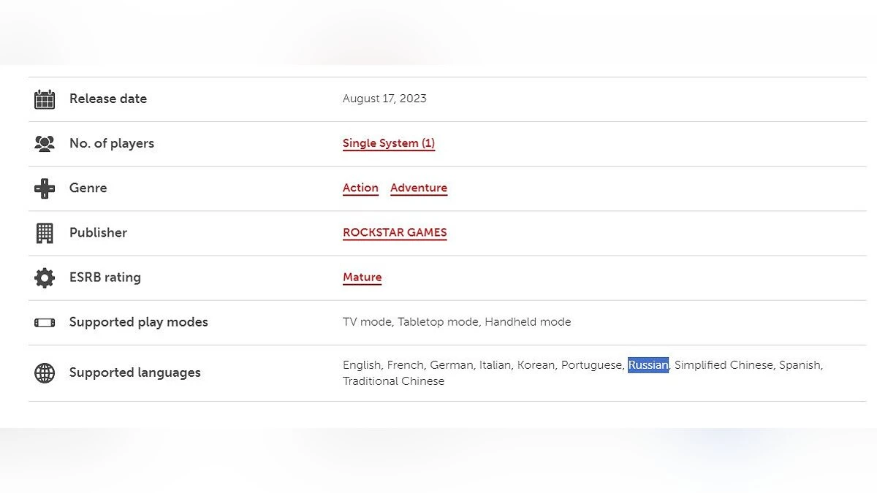This screenshot has width=877, height=493.
Task: Open the Action genre link
Action: pyautogui.click(x=360, y=188)
